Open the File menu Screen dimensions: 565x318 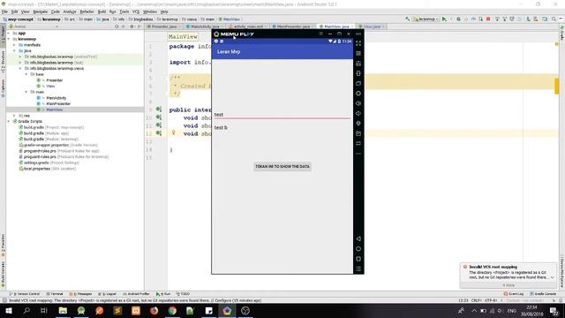pyautogui.click(x=4, y=11)
